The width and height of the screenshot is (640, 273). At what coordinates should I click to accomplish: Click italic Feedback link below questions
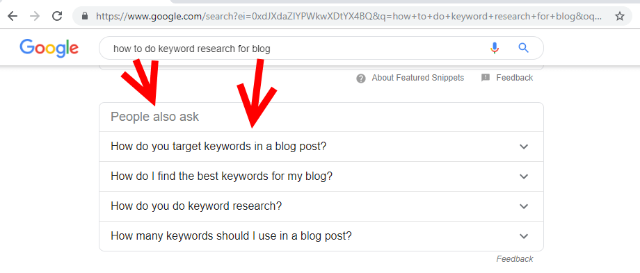(x=514, y=258)
